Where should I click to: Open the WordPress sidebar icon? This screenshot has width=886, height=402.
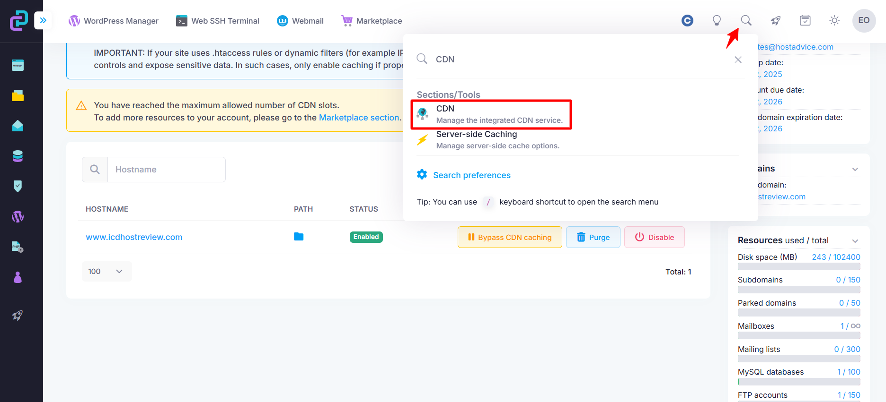[18, 217]
